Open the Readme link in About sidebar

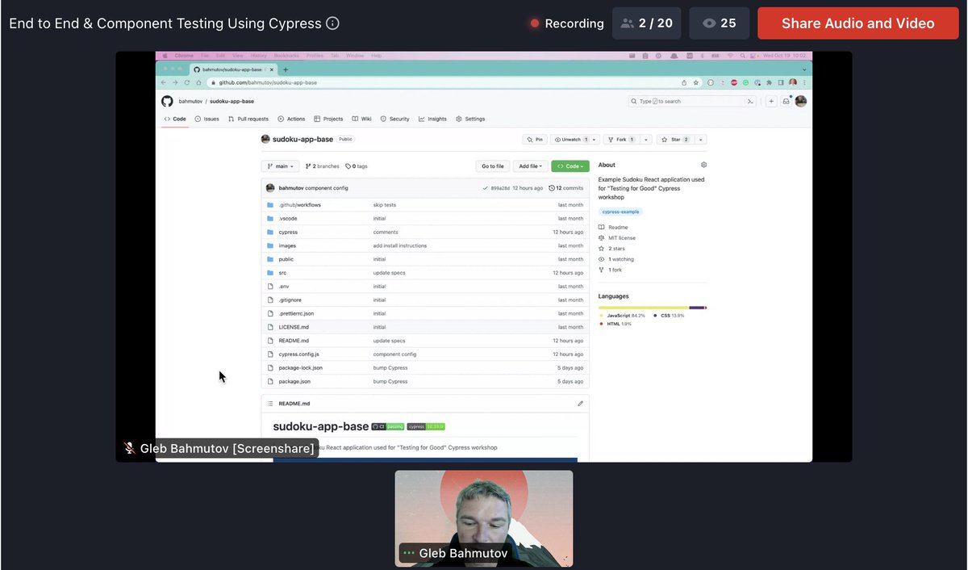(613, 228)
